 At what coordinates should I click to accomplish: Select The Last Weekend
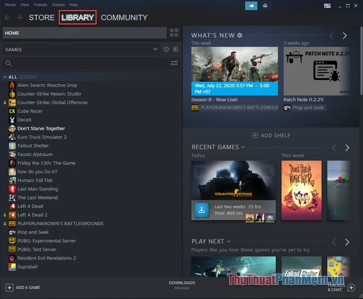pyautogui.click(x=37, y=197)
